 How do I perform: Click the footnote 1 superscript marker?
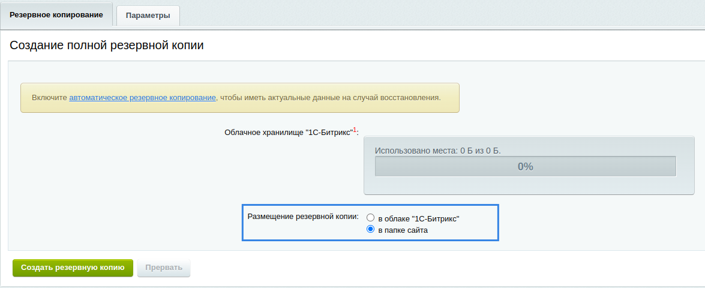355,130
